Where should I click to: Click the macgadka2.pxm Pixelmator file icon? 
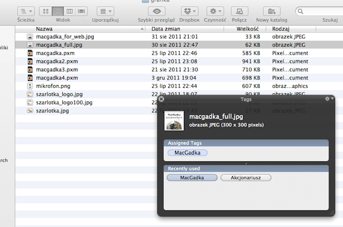(x=30, y=62)
